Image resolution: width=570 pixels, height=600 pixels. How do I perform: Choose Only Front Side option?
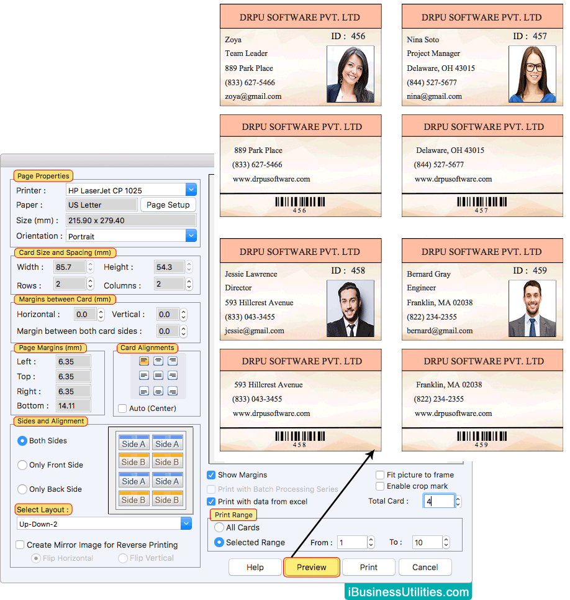(22, 465)
